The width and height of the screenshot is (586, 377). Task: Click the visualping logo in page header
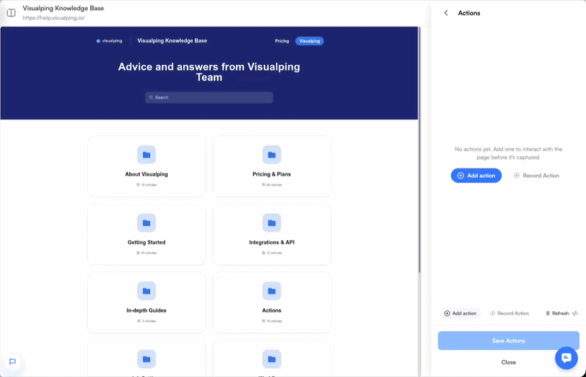pos(109,41)
